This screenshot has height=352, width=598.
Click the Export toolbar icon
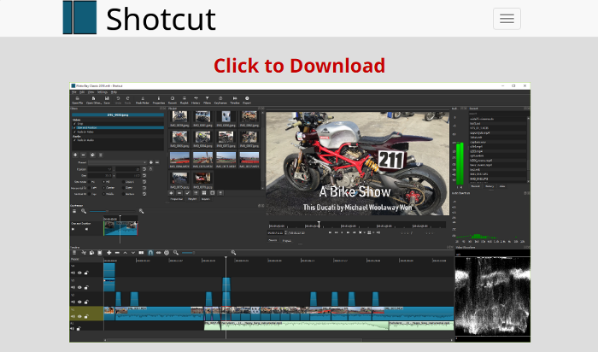(248, 99)
